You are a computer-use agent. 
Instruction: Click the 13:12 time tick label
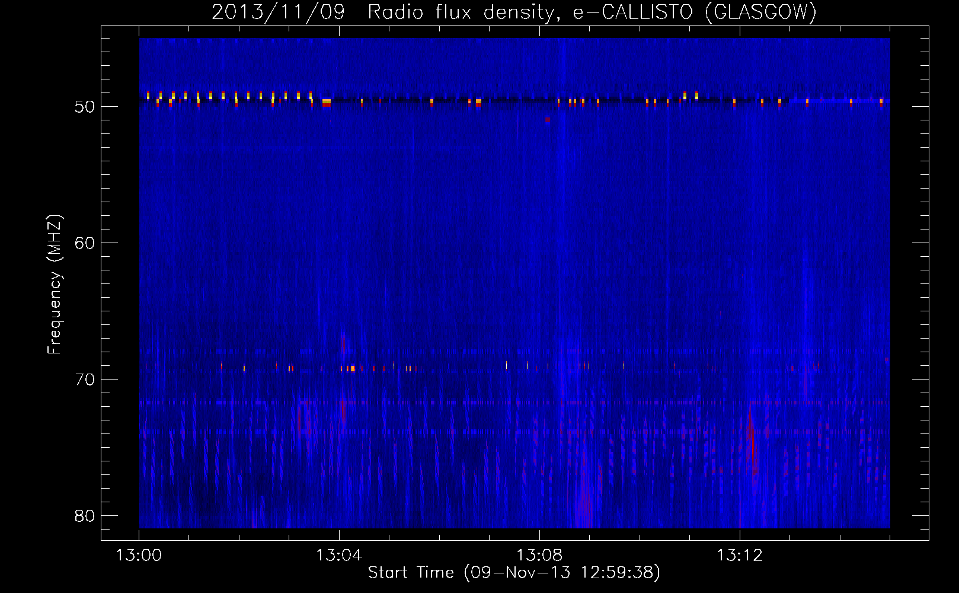point(740,556)
